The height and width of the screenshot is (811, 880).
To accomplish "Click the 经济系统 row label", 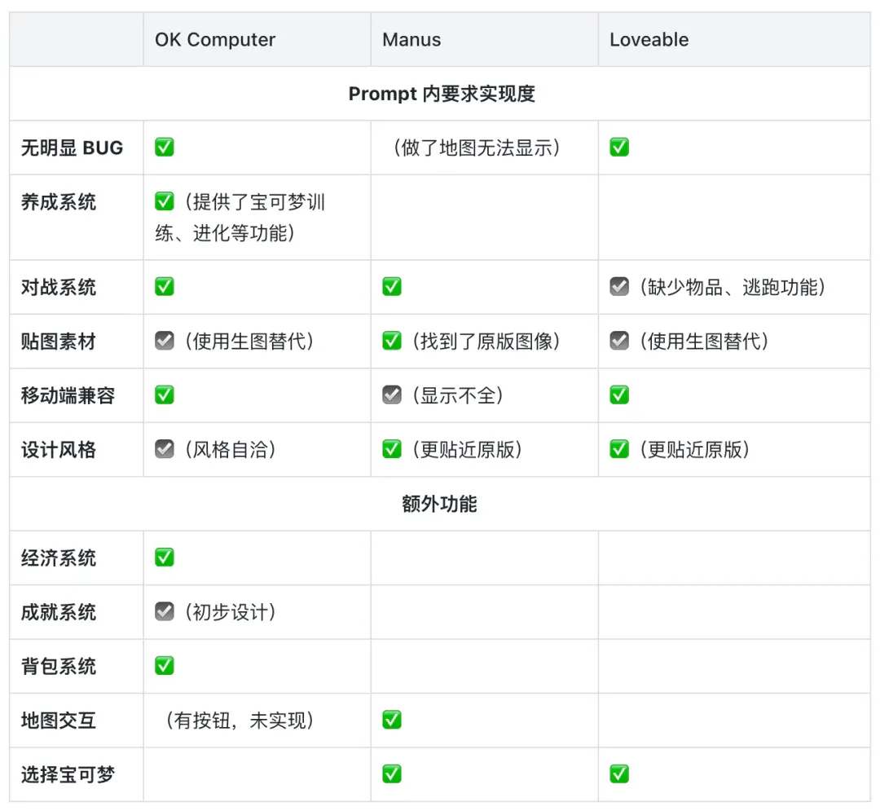I will [x=59, y=558].
